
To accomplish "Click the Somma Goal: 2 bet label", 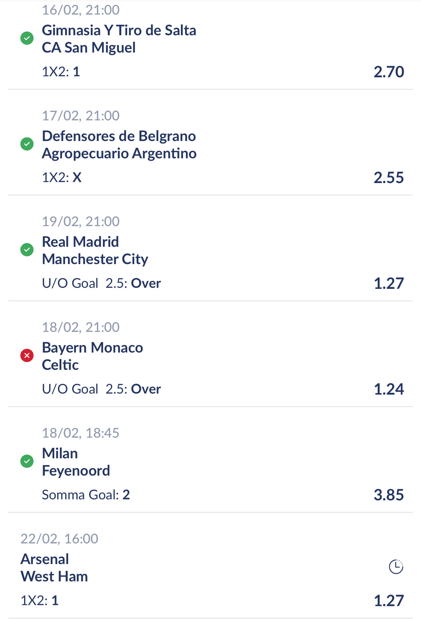I will 86,495.
